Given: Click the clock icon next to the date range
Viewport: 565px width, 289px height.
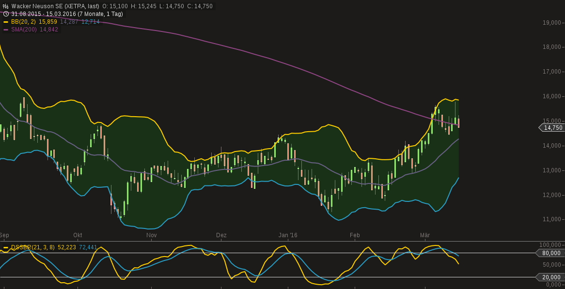Looking at the screenshot, I should [5, 14].
